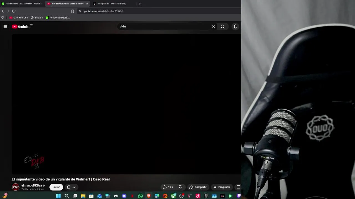Open the Preguntar AI button
The image size is (355, 199).
point(222,187)
